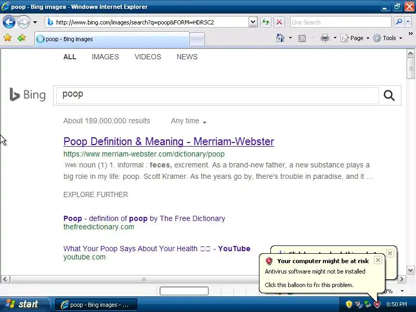Click the youtube.com green link

[84, 257]
